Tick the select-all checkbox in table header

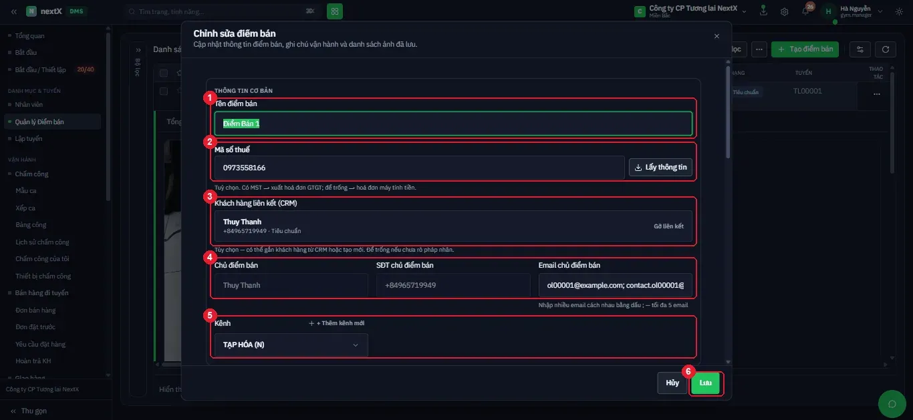163,73
